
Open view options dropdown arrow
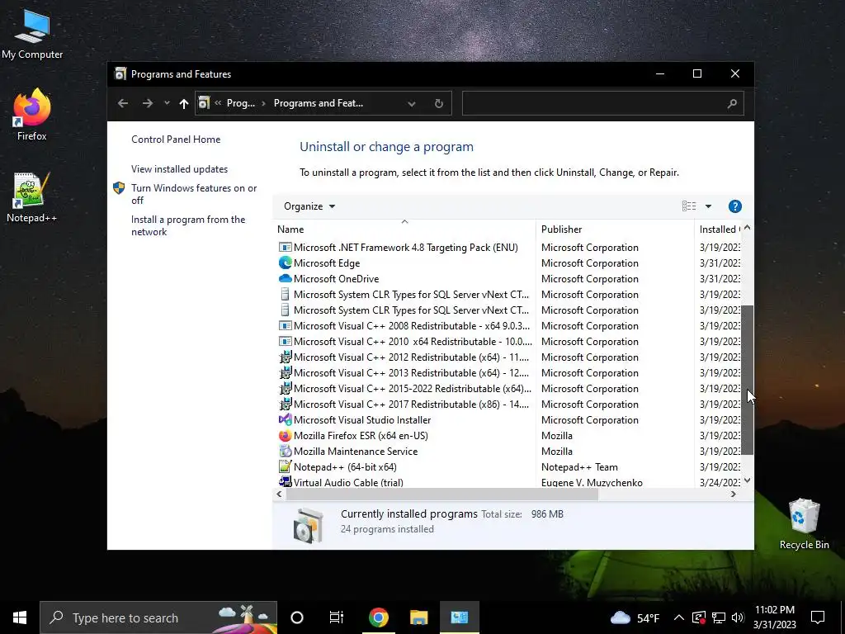click(x=708, y=206)
